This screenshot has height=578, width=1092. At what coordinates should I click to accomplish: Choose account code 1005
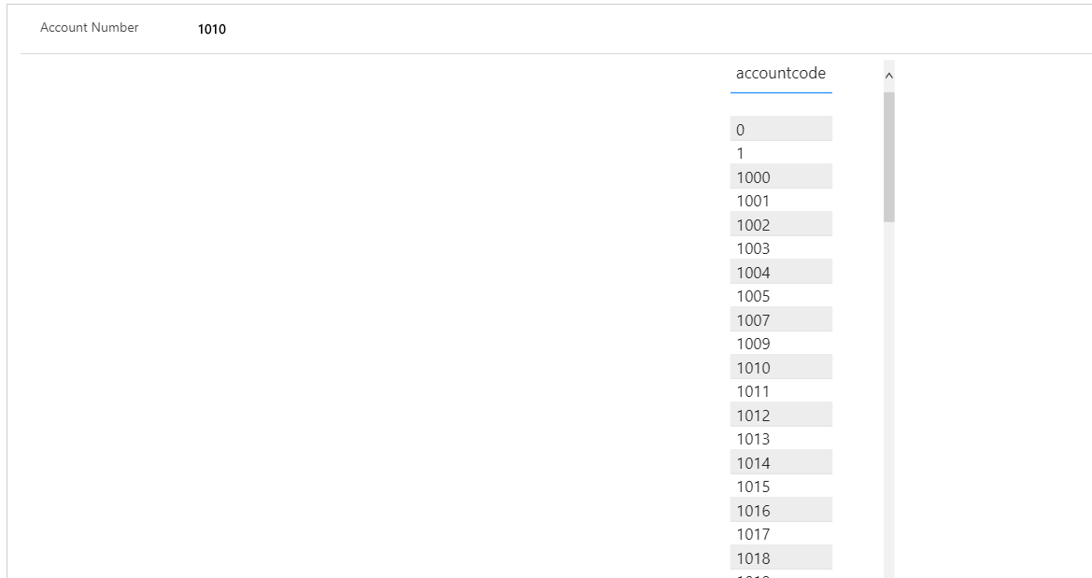pyautogui.click(x=780, y=295)
